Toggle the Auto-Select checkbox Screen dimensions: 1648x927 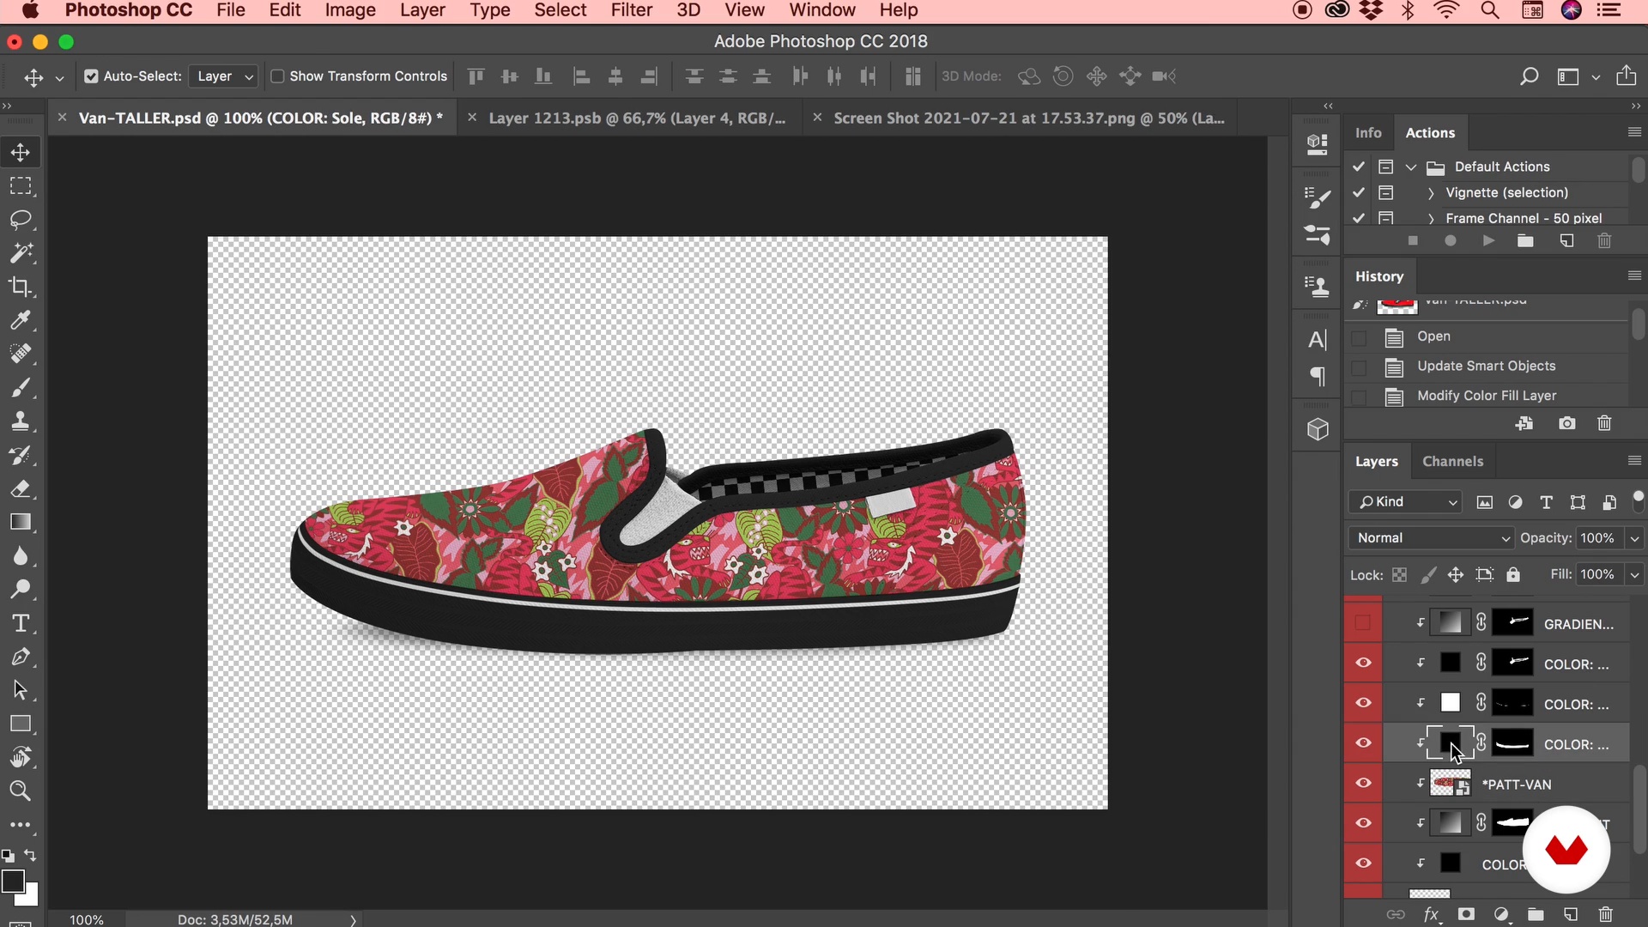(91, 76)
